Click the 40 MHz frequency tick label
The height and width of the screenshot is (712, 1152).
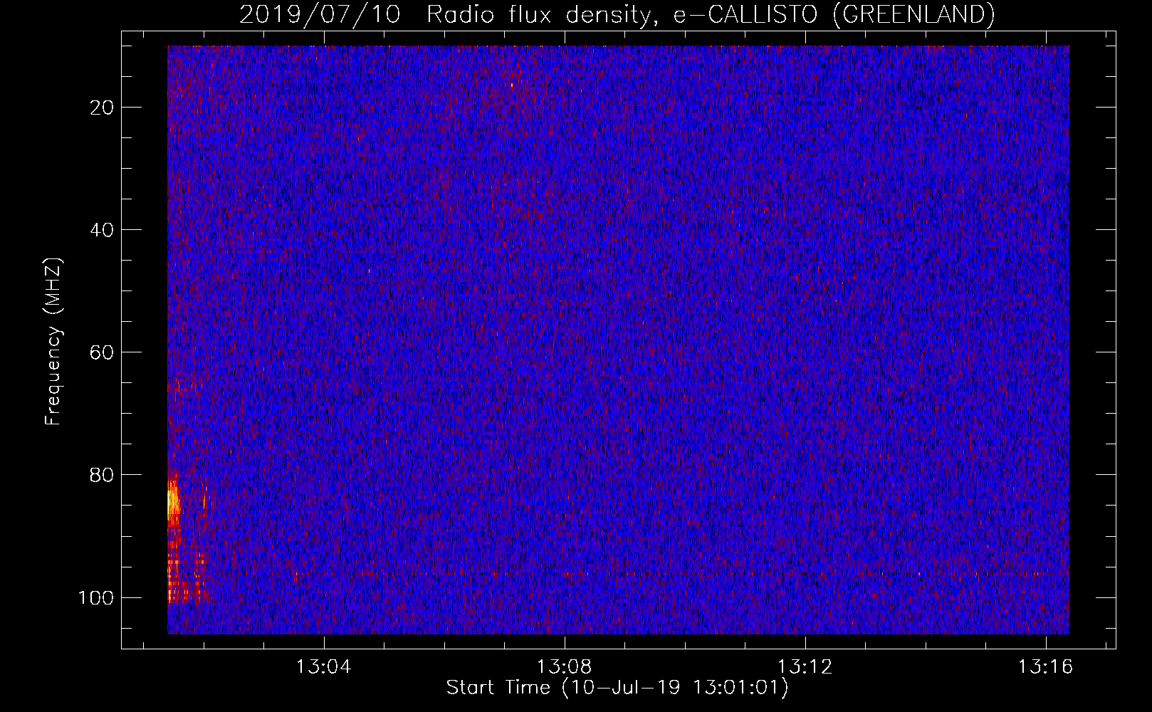tap(103, 230)
